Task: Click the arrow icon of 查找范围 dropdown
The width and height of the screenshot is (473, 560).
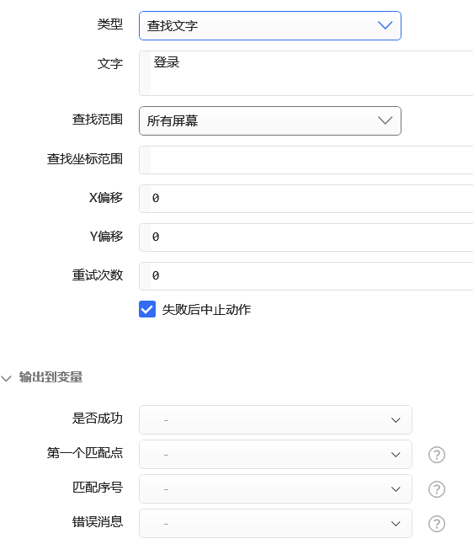Action: click(x=385, y=120)
